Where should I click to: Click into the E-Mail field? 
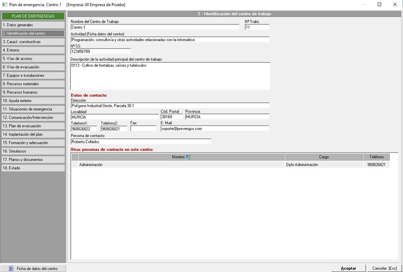pyautogui.click(x=215, y=129)
